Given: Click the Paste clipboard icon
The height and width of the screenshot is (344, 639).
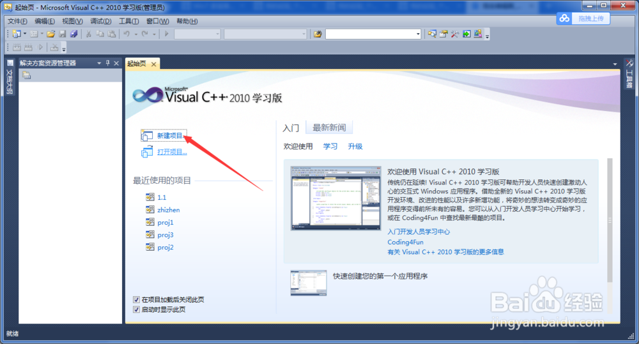Looking at the screenshot, I should tap(111, 34).
